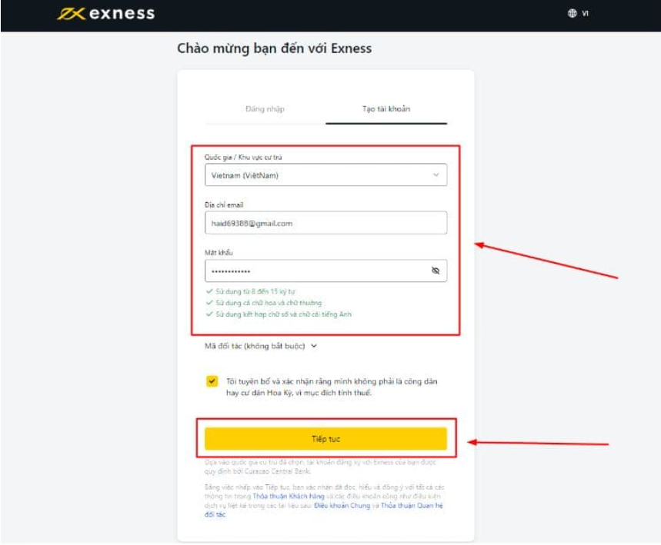Click the green check beside the 8–15 character rule
The width and height of the screenshot is (661, 545).
209,292
